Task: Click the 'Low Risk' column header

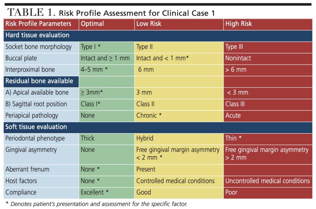Action: tap(149, 24)
